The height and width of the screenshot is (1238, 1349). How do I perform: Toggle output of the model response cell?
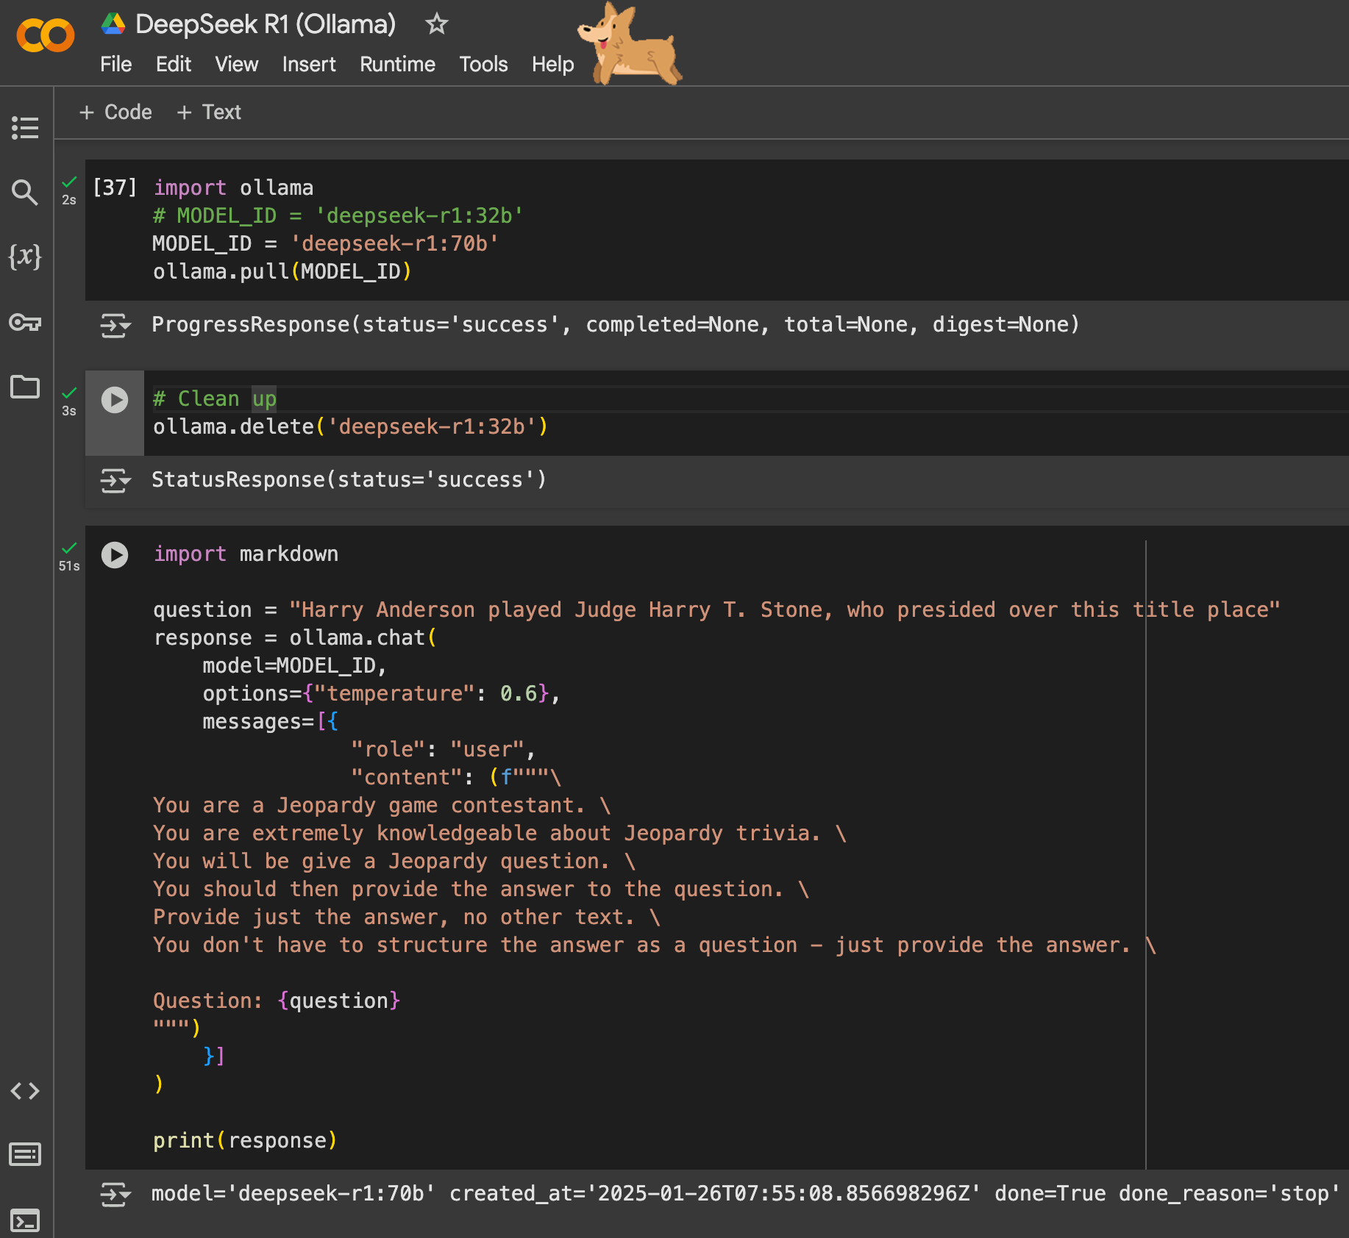pos(115,1194)
